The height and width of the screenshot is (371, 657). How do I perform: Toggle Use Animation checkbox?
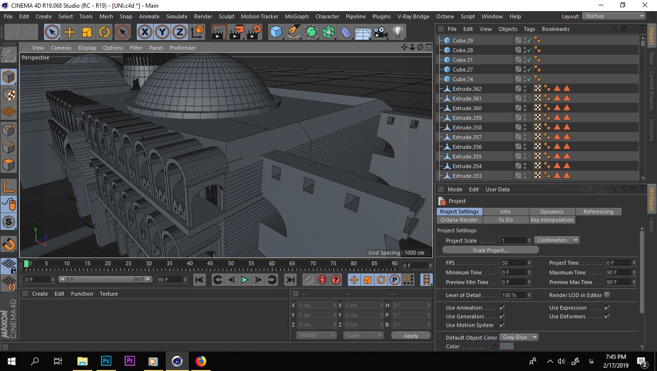(502, 308)
